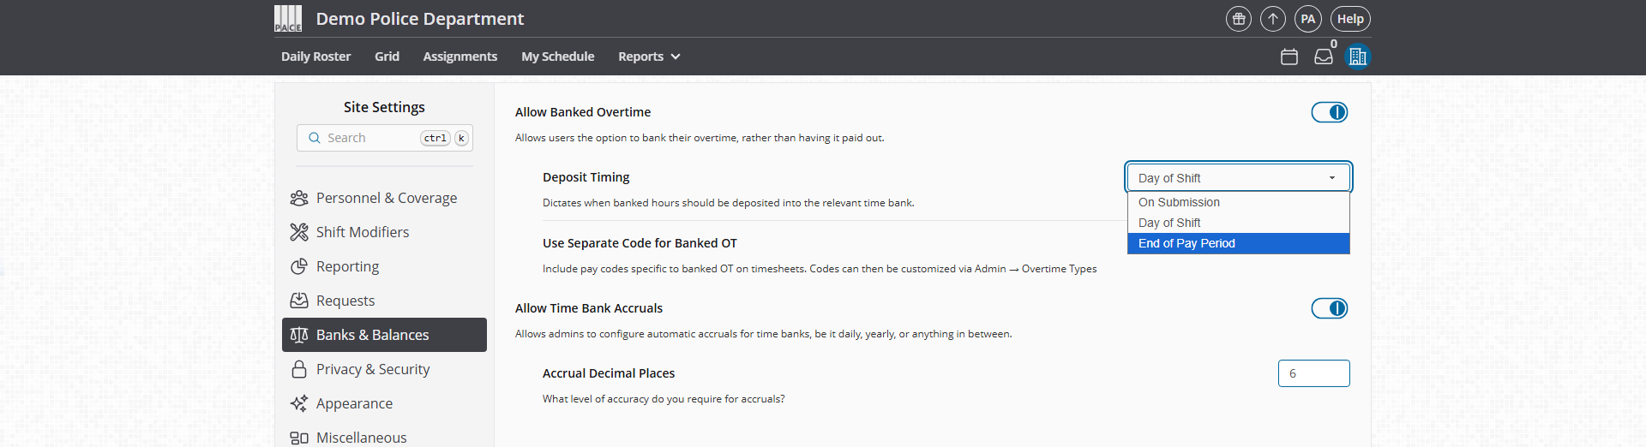Open the inbox tray icon
This screenshot has width=1646, height=447.
click(x=1324, y=57)
